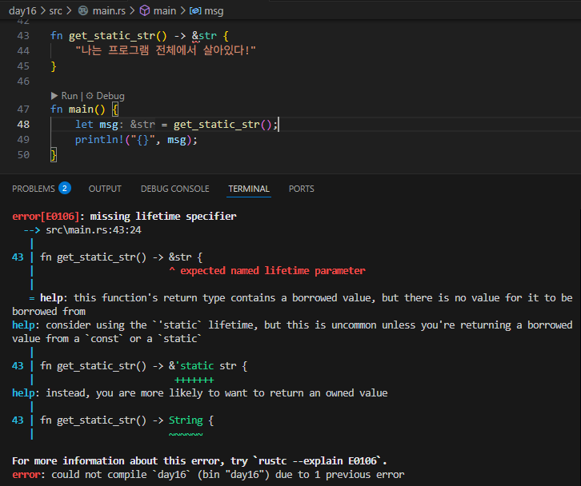Image resolution: width=581 pixels, height=486 pixels.
Task: Click the &str inlay type hint
Action: click(142, 125)
